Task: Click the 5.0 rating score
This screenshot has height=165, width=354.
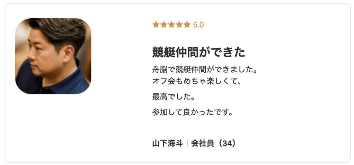Action: [x=198, y=25]
